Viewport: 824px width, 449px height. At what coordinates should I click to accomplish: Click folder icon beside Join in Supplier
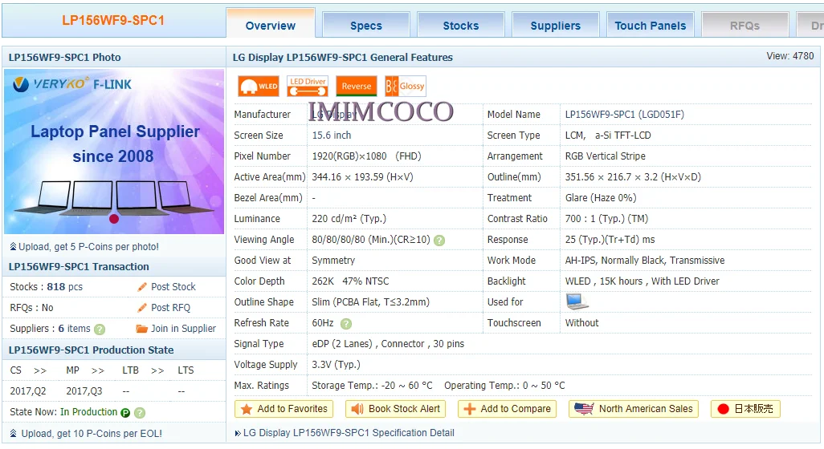click(141, 329)
